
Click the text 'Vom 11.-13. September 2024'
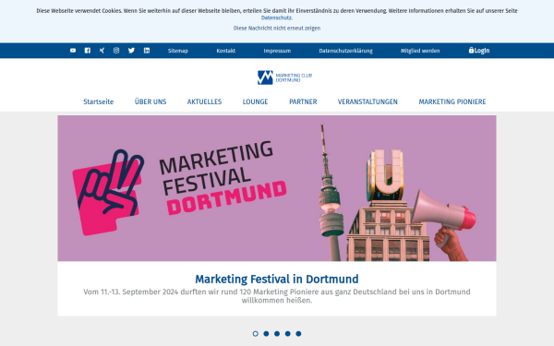131,292
